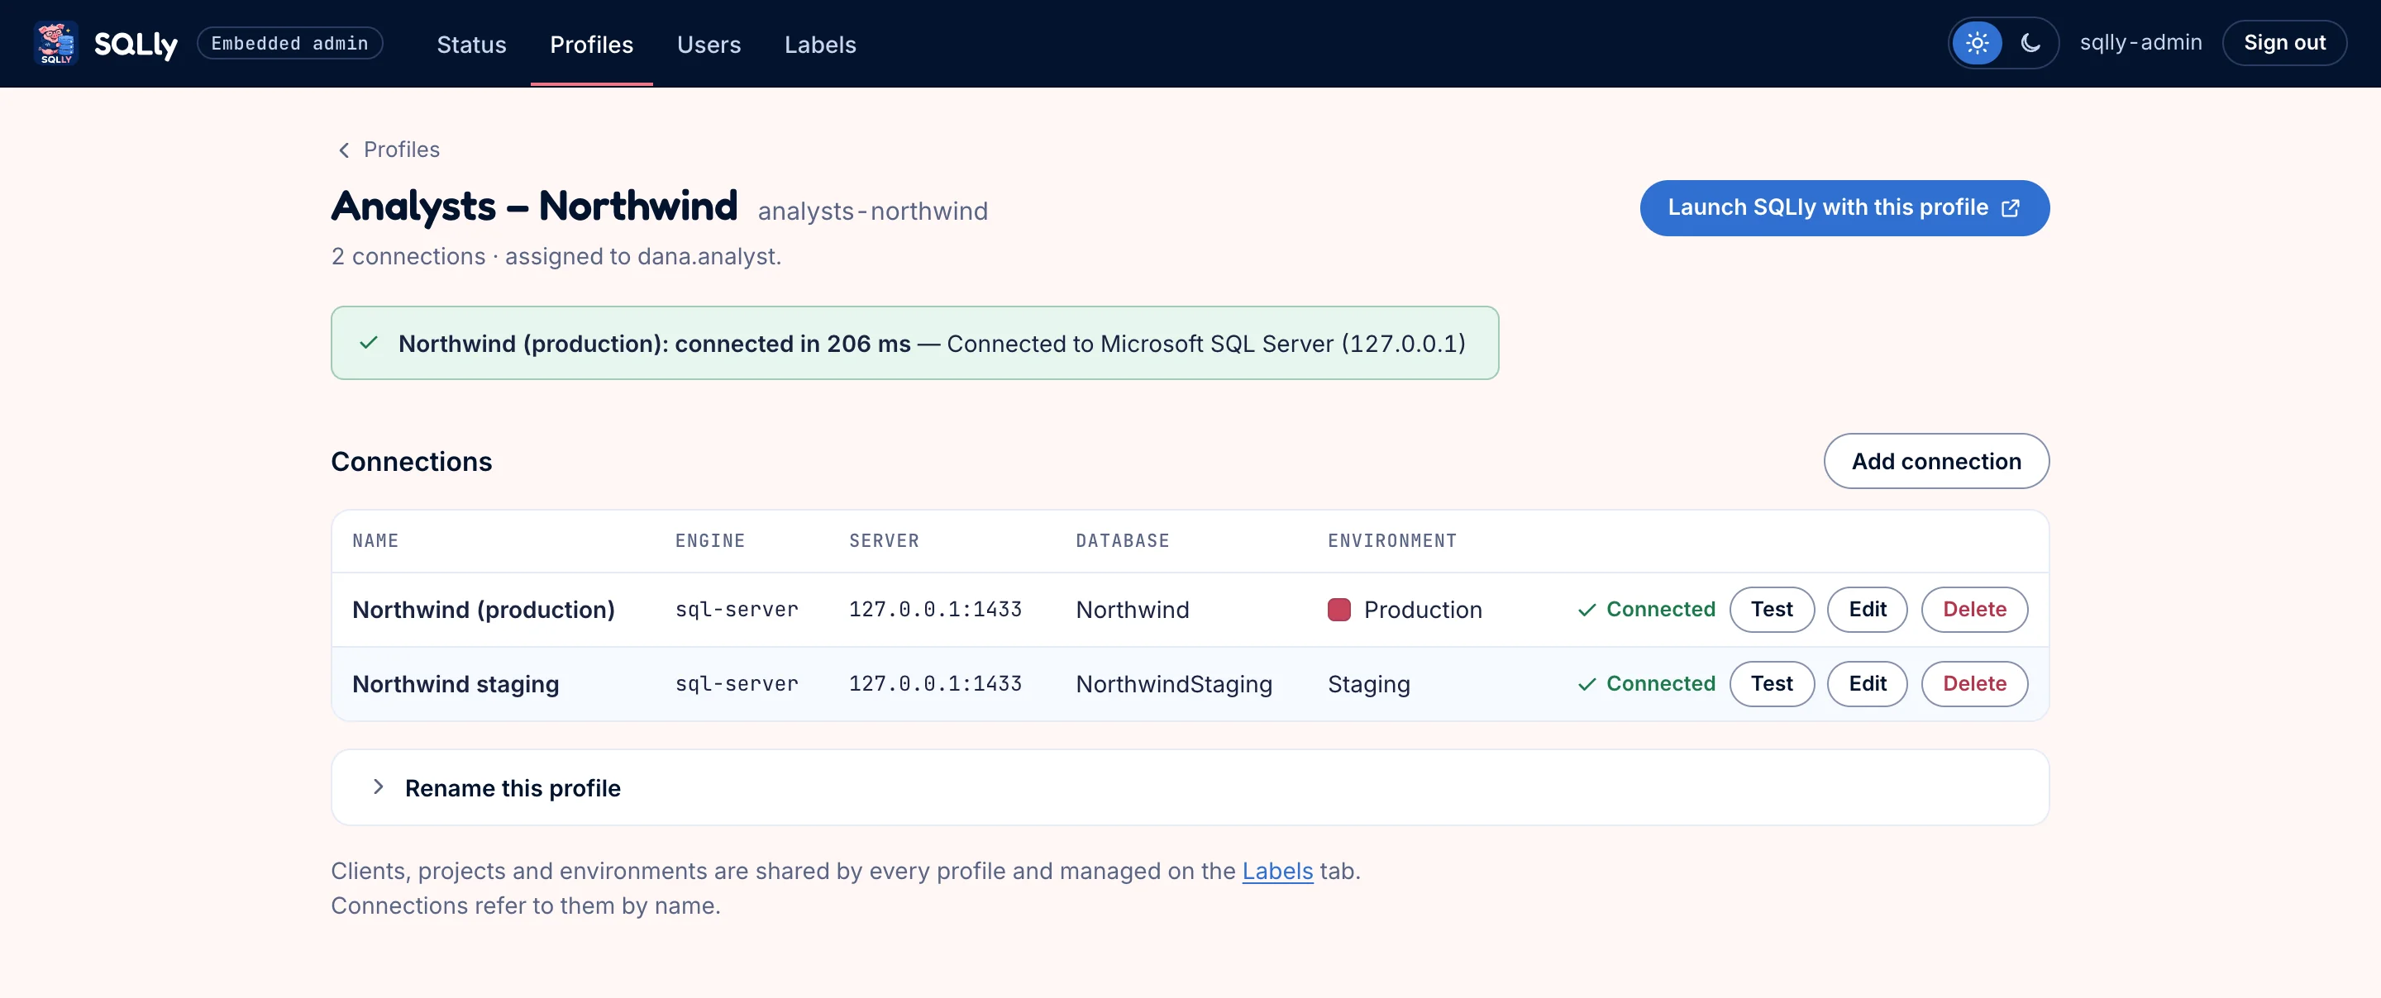Click ENVIRONMENT column header
This screenshot has width=2381, height=998.
(x=1392, y=541)
